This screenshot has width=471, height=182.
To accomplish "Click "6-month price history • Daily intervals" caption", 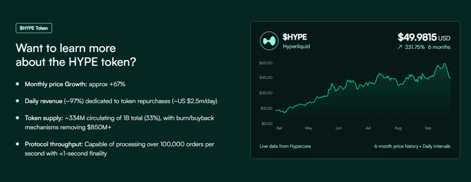I will tap(412, 146).
